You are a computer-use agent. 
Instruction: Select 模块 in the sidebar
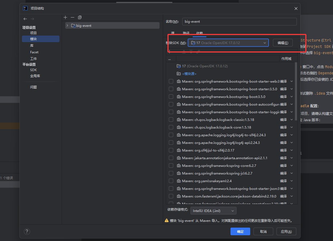pyautogui.click(x=41, y=39)
